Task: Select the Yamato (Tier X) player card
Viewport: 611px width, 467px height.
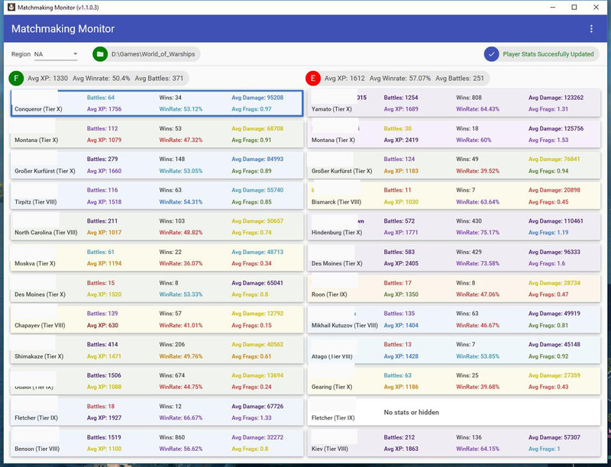Action: tap(454, 103)
